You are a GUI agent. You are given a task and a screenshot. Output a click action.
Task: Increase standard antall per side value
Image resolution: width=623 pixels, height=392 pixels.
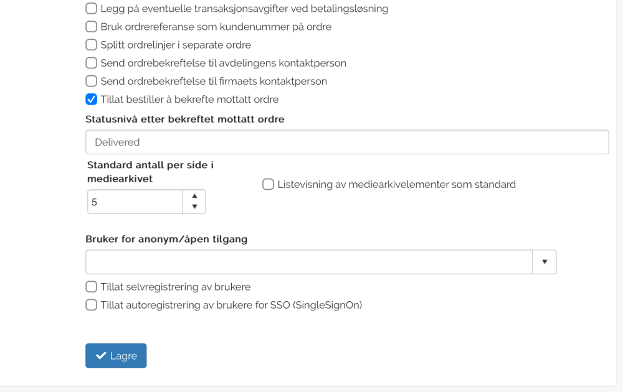[x=194, y=196]
